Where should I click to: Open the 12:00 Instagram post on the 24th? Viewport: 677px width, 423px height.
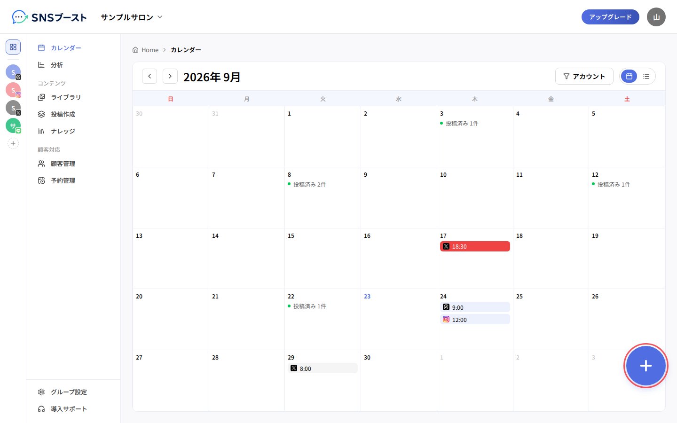[475, 320]
